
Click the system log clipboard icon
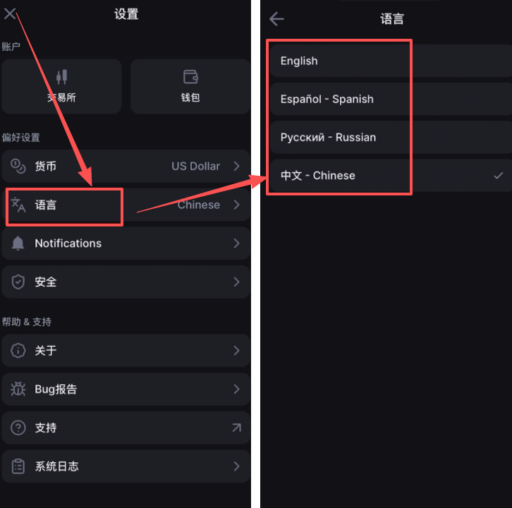(18, 466)
